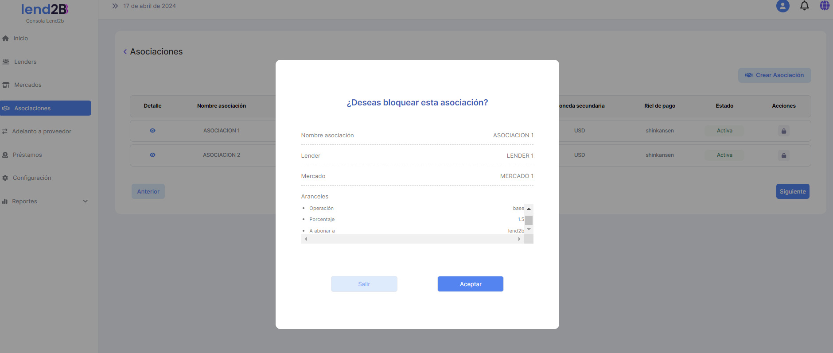This screenshot has height=353, width=833.
Task: Click the user profile avatar icon
Action: (782, 6)
